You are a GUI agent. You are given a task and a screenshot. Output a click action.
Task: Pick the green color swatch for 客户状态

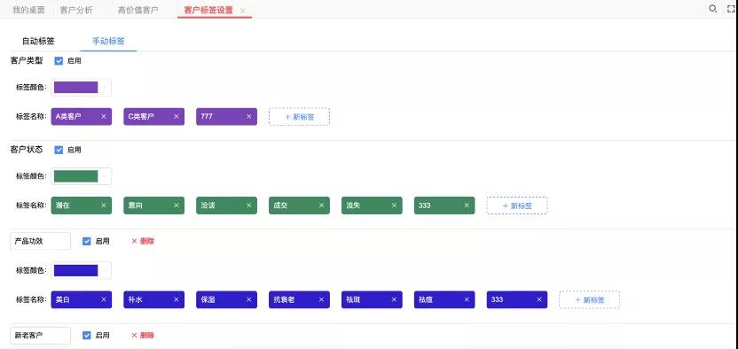(75, 176)
